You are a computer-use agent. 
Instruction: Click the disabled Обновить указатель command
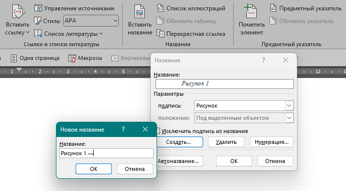pos(301,21)
